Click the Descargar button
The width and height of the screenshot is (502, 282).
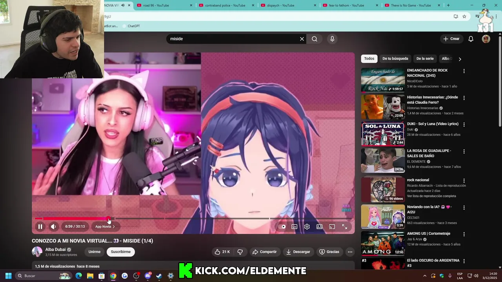pyautogui.click(x=298, y=252)
